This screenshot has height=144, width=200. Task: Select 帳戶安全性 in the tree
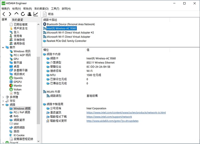[x=19, y=28]
